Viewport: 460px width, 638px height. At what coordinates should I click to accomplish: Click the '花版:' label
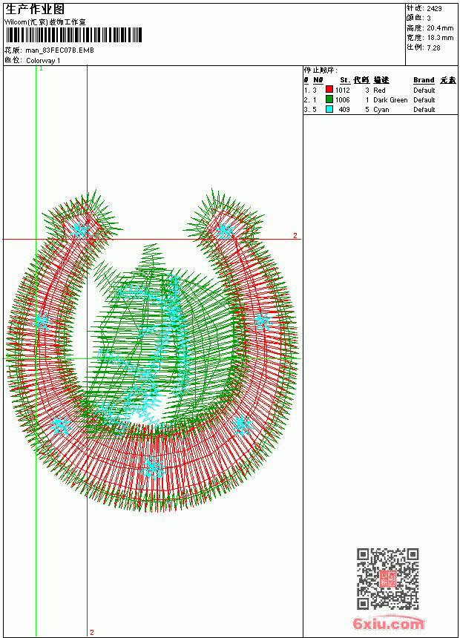[14, 50]
